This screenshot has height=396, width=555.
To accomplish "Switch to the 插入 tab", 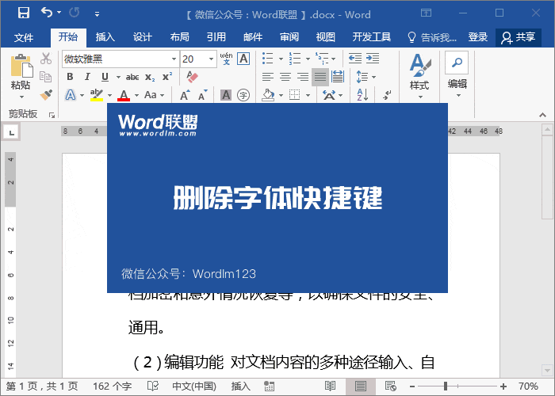I will pos(105,37).
